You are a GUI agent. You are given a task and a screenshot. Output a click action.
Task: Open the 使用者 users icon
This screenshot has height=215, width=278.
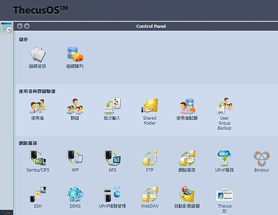click(x=38, y=106)
